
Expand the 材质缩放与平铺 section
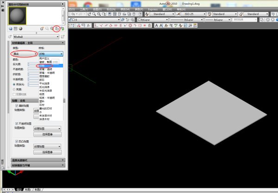pos(38,165)
